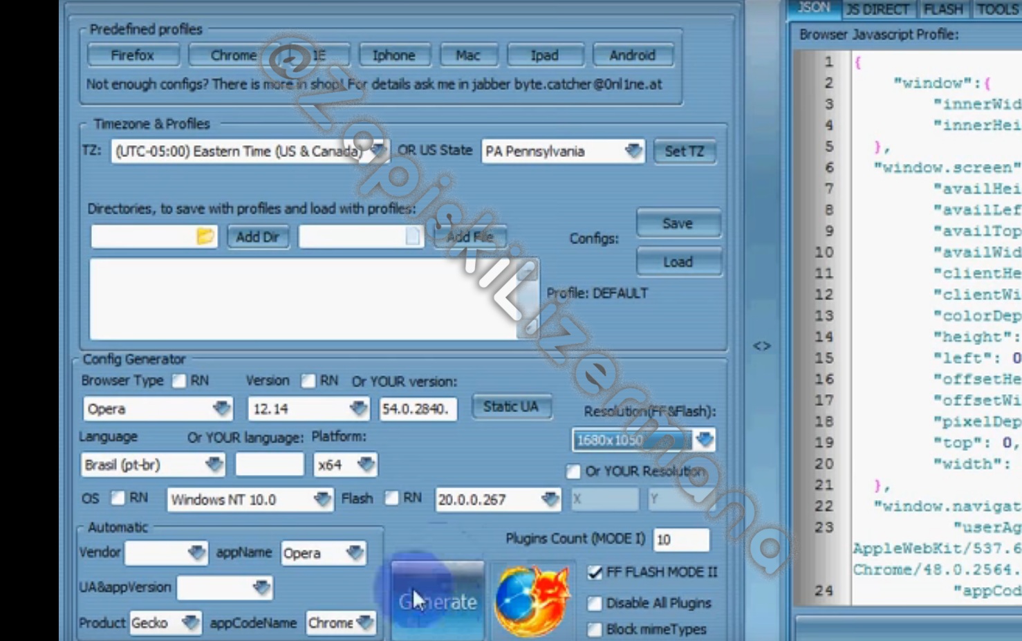This screenshot has height=641, width=1022.
Task: Click the "colorDep" code line
Action: click(978, 316)
